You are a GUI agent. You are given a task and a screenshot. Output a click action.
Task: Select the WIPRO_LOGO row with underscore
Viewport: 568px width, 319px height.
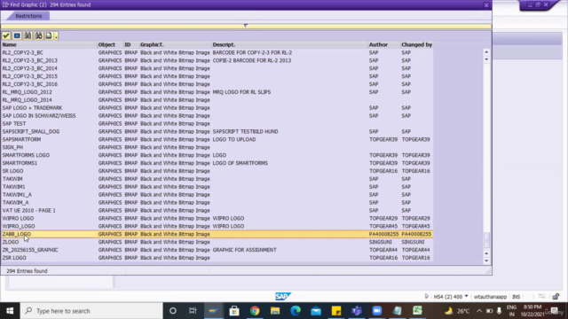click(217, 226)
